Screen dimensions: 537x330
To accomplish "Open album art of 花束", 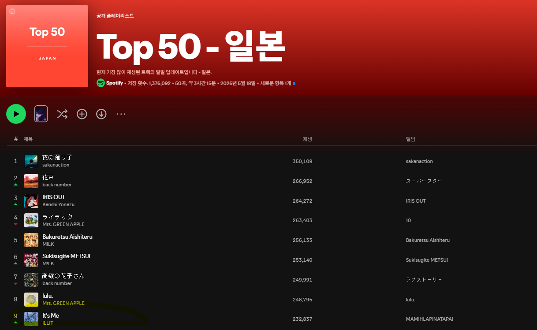I will click(x=31, y=181).
